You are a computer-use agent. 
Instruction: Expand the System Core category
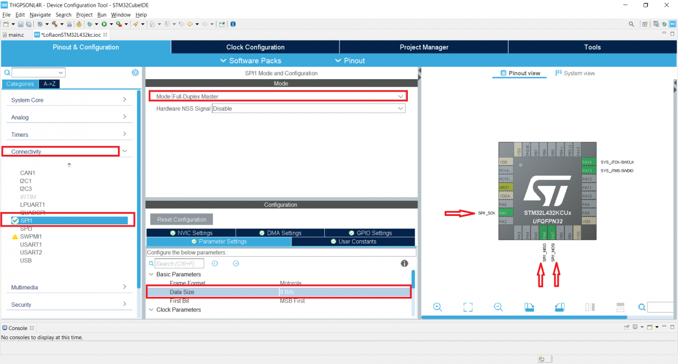pyautogui.click(x=69, y=100)
